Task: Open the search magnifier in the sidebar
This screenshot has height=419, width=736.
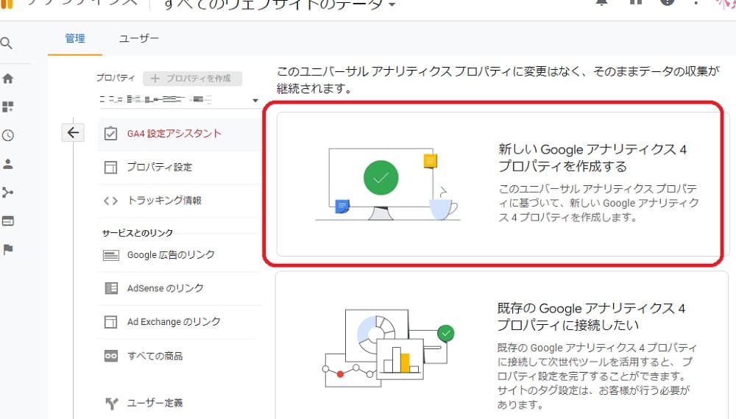Action: [7, 43]
